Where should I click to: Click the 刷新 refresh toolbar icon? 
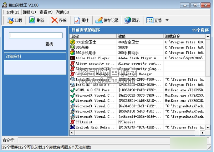(32, 20)
